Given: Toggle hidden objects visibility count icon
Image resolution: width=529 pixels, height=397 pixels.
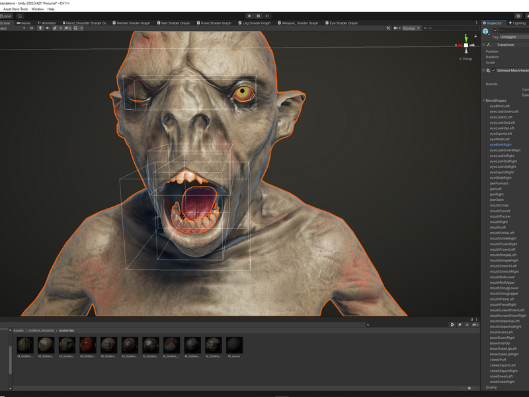Looking at the screenshot, I should point(67,28).
